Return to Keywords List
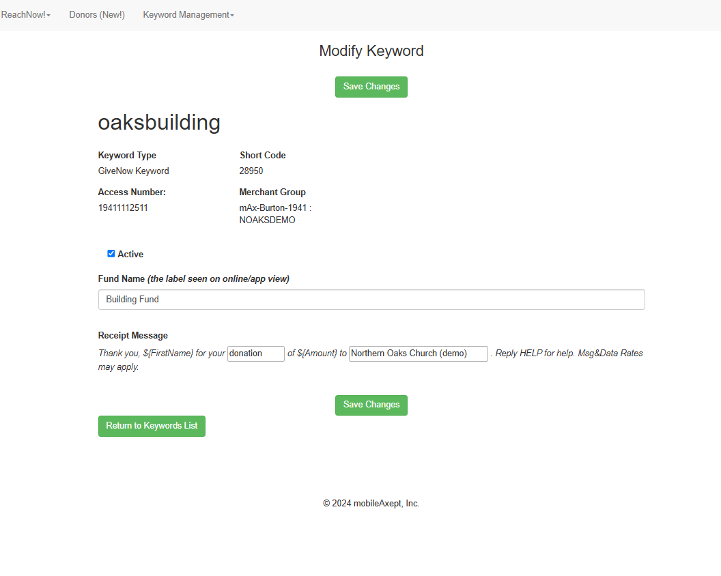The image size is (721, 576). pyautogui.click(x=152, y=426)
